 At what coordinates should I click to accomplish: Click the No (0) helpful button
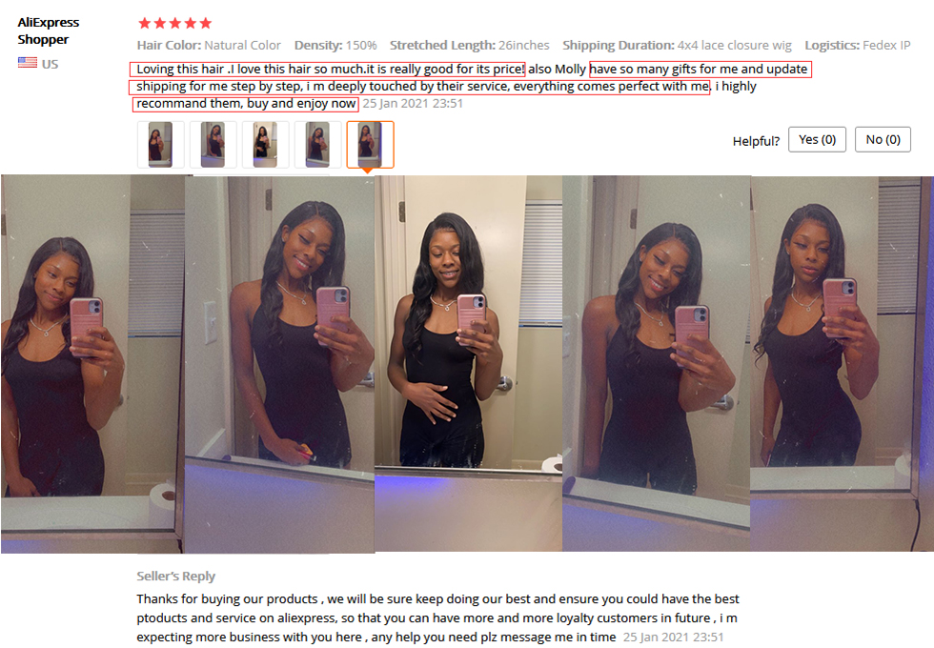tap(883, 139)
